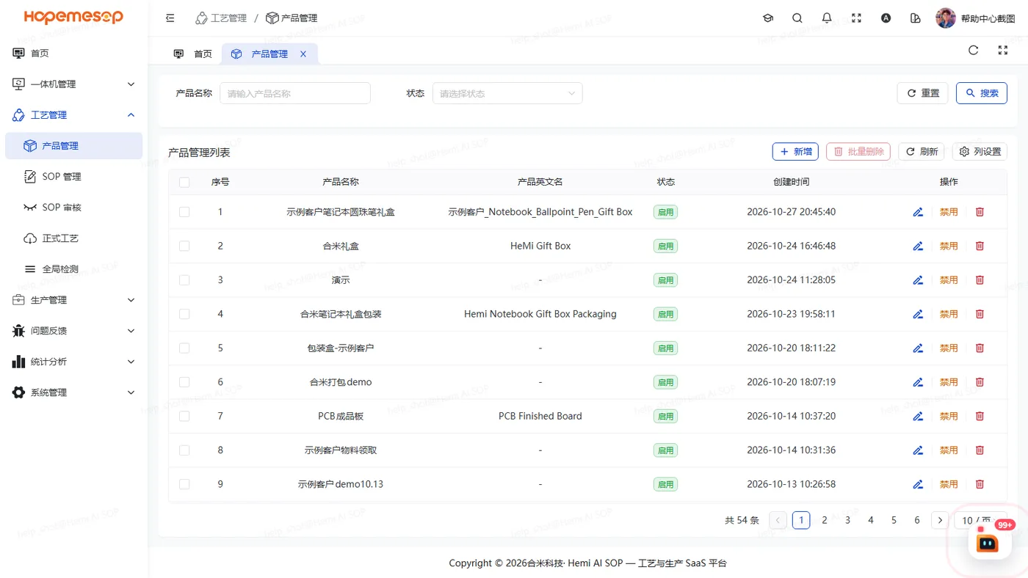This screenshot has height=578, width=1028.
Task: Collapse the 工艺管理 sidebar menu
Action: (x=73, y=115)
